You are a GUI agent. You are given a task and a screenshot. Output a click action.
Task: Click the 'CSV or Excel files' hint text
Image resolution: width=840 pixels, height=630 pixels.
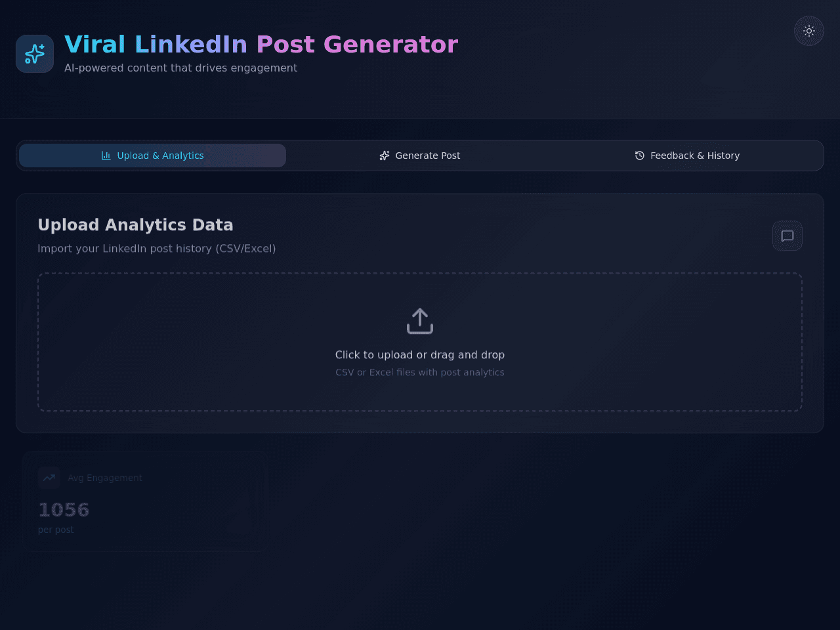[x=420, y=372]
